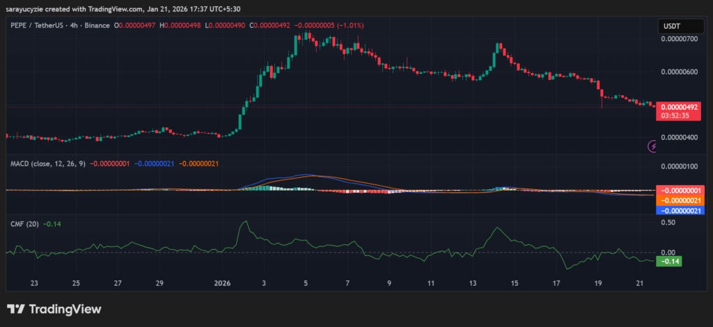Click the TradingView logo at bottom left
This screenshot has width=713, height=327.
click(x=54, y=309)
